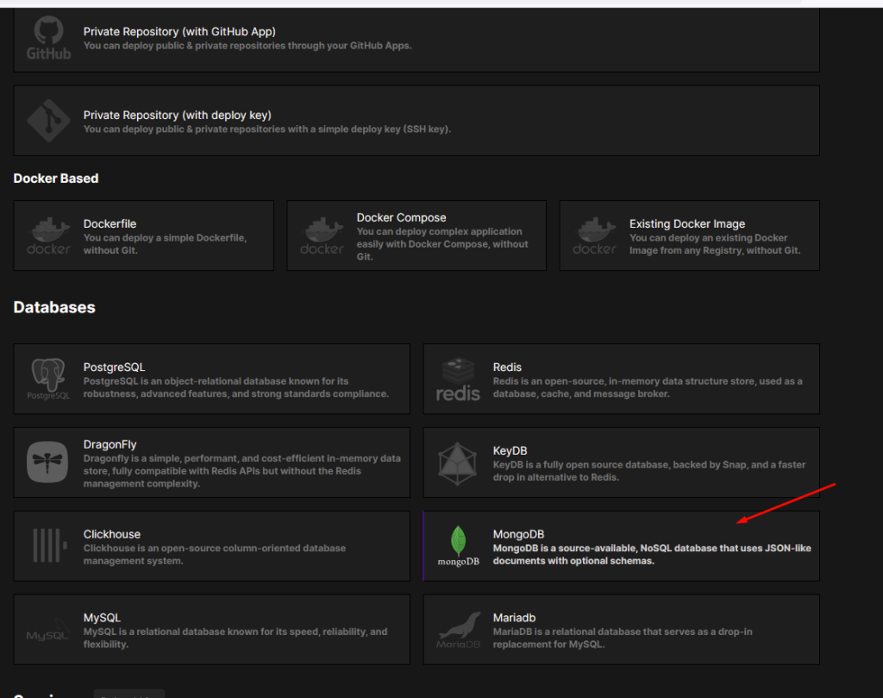Image resolution: width=883 pixels, height=698 pixels.
Task: Click the DragonFly dragonfly icon
Action: click(48, 462)
